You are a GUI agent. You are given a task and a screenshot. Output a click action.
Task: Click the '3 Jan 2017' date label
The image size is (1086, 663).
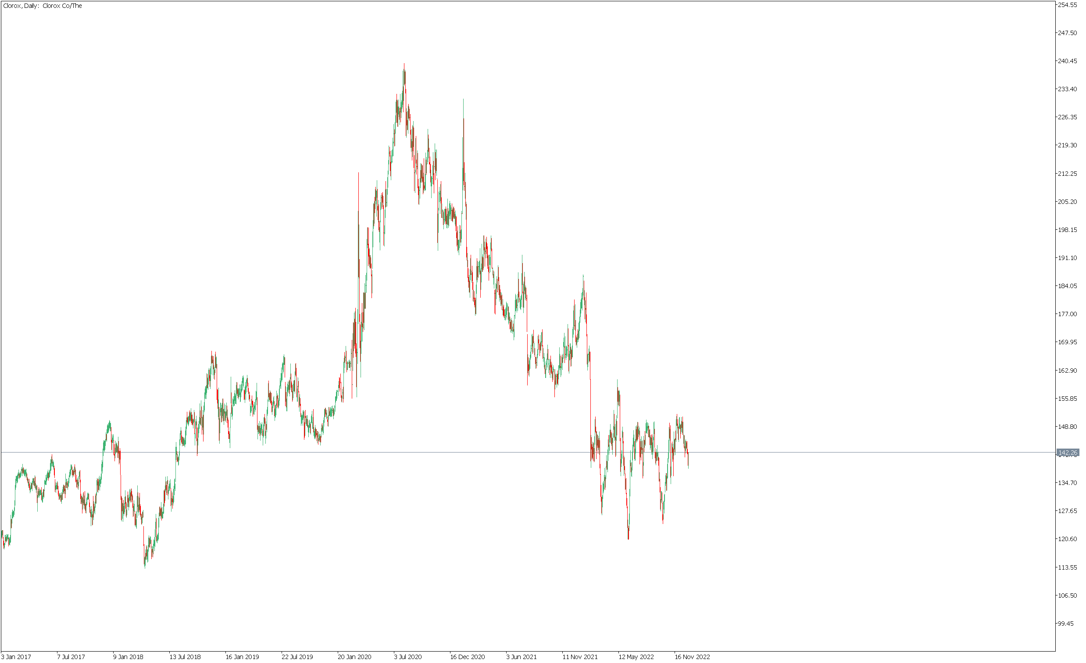click(x=16, y=657)
